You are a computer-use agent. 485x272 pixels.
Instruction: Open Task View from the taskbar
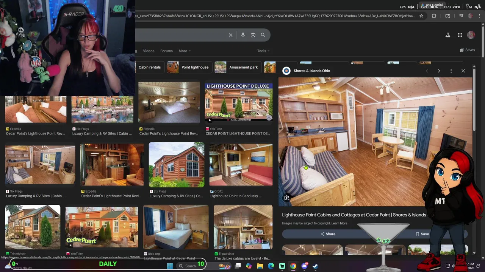point(238,266)
